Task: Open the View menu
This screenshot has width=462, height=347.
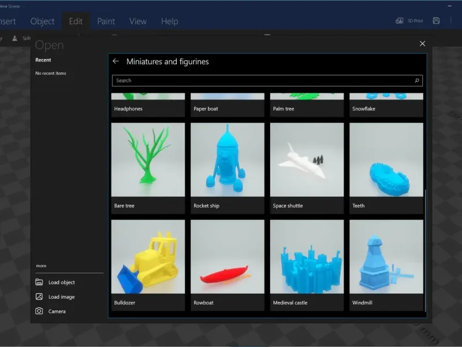Action: (138, 21)
